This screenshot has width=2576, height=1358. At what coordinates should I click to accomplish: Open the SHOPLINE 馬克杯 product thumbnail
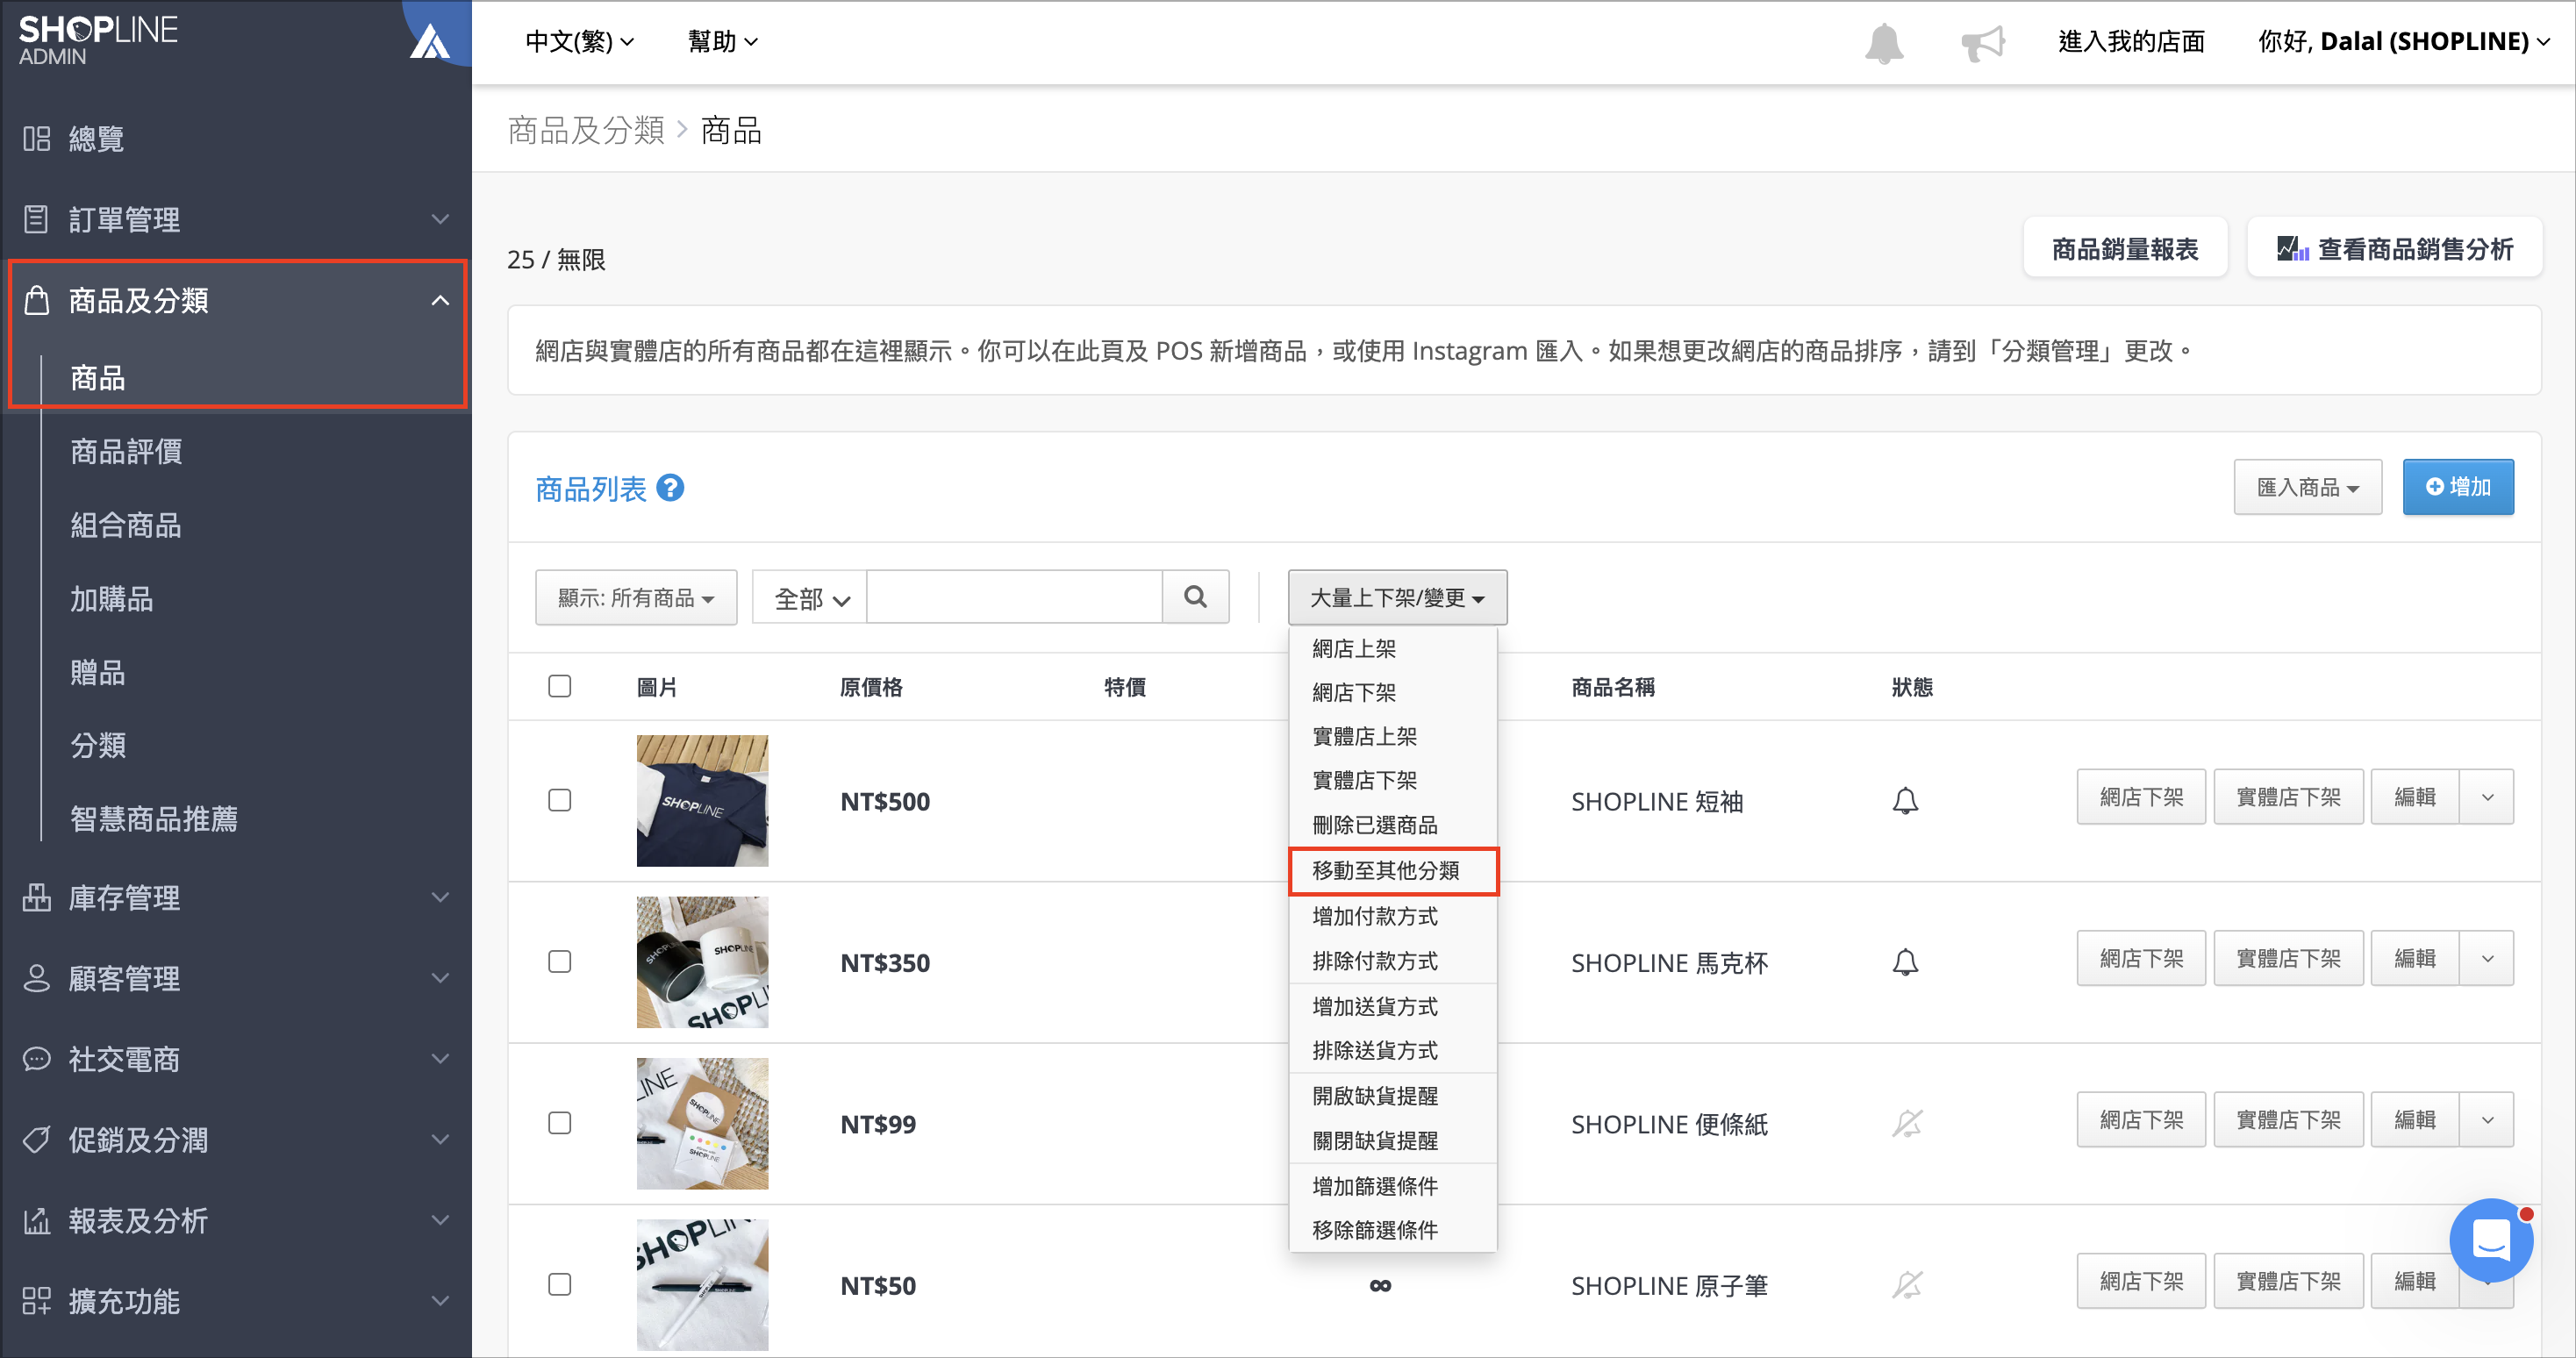click(x=702, y=962)
